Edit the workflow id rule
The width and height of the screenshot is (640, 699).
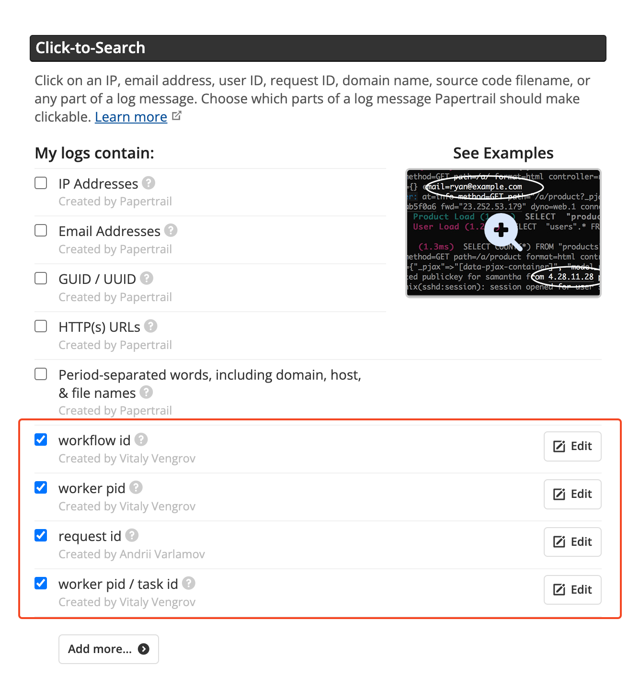[x=572, y=446]
